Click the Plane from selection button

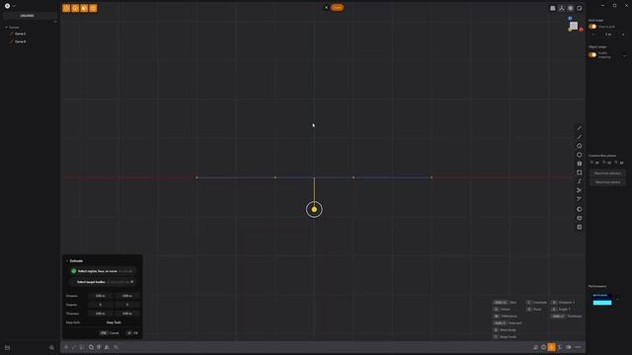click(x=608, y=174)
